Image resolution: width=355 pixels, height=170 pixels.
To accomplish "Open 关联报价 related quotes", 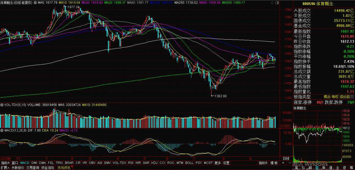I will coord(18,168).
